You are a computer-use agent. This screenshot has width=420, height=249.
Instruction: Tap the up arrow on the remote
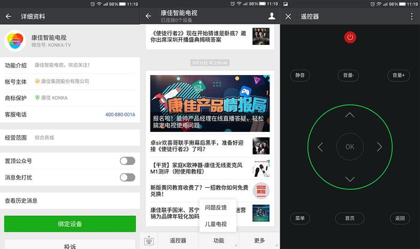[x=350, y=115]
